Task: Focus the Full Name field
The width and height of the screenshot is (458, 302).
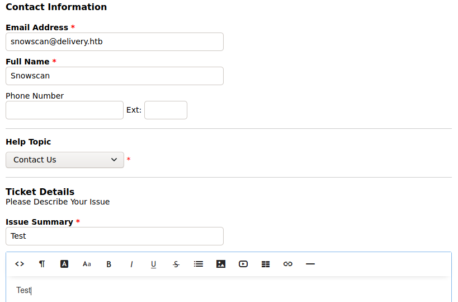Action: [x=115, y=76]
